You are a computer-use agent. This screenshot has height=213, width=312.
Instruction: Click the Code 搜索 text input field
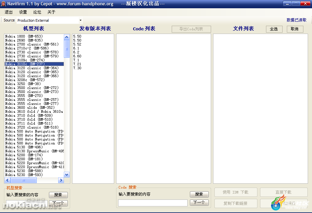[x=153, y=203]
